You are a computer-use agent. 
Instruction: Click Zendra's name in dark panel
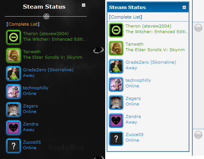(30, 124)
